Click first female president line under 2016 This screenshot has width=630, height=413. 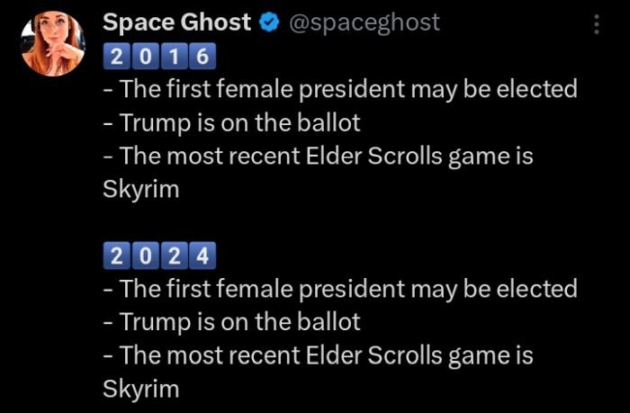coord(340,89)
